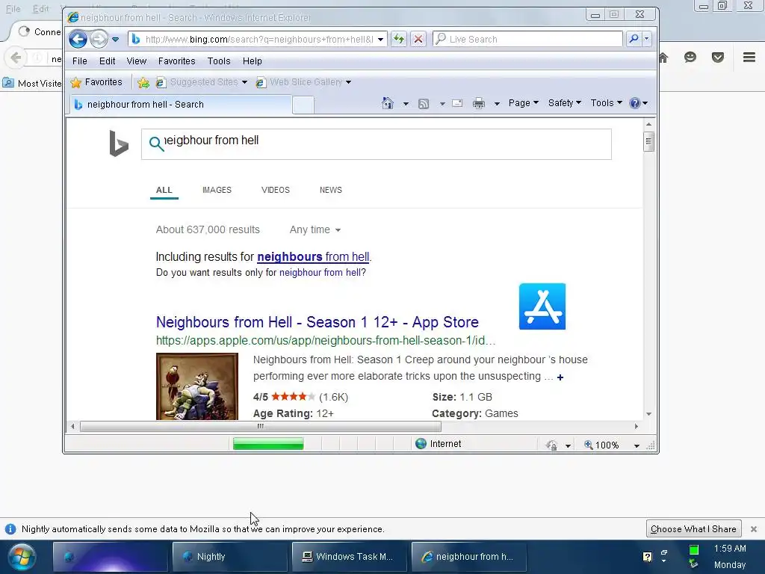This screenshot has height=574, width=765.
Task: Dismiss the Nightly data notification bar
Action: (x=753, y=529)
